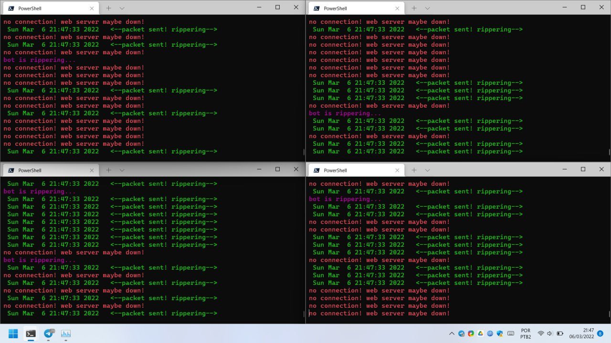Select PowerShell tab in bottom-right window
Screen dimensions: 611x343
(x=351, y=170)
